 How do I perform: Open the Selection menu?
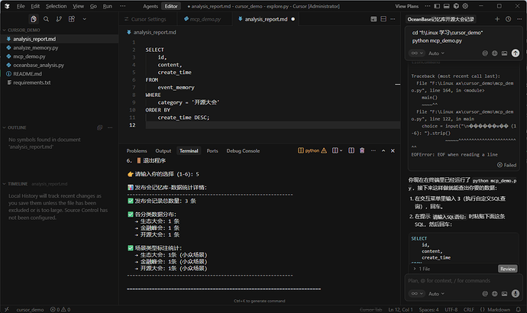56,6
